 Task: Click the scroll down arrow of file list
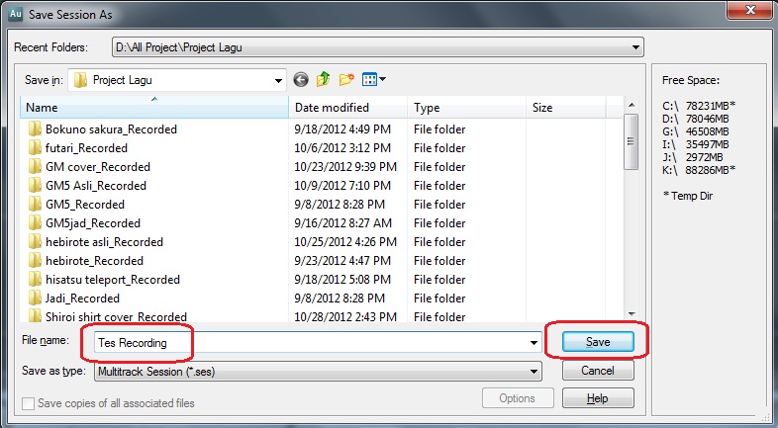tap(632, 314)
